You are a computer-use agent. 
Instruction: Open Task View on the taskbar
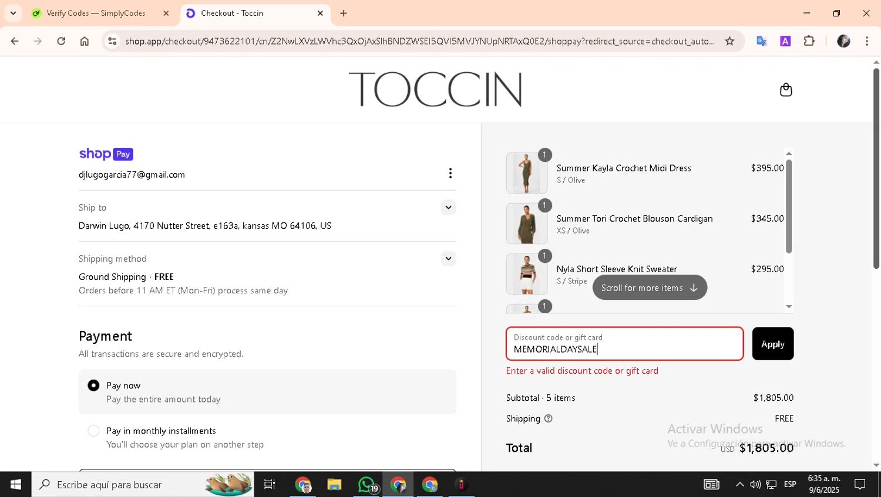[270, 485]
